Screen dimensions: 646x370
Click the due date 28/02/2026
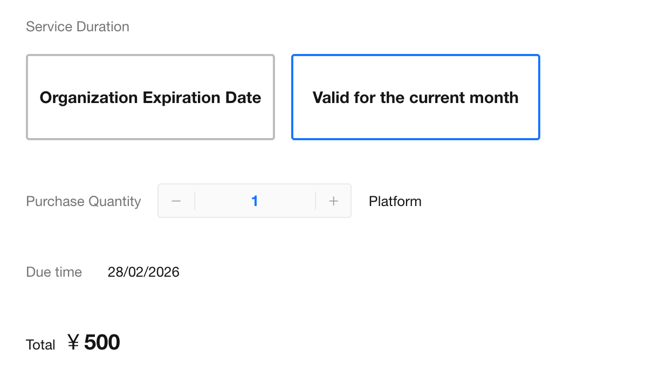[x=143, y=272]
